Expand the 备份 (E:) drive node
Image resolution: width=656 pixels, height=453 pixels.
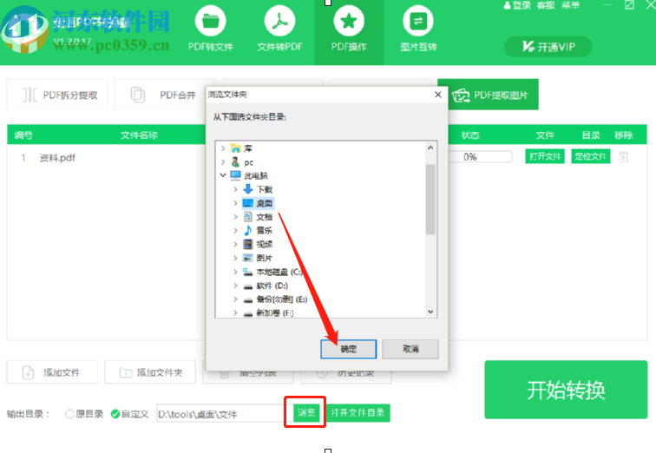235,299
